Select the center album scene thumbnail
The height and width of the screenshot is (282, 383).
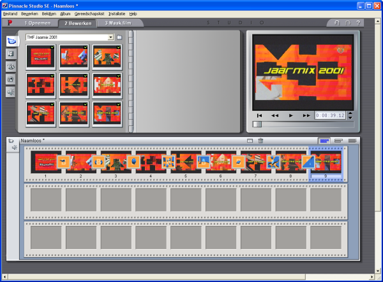74,85
